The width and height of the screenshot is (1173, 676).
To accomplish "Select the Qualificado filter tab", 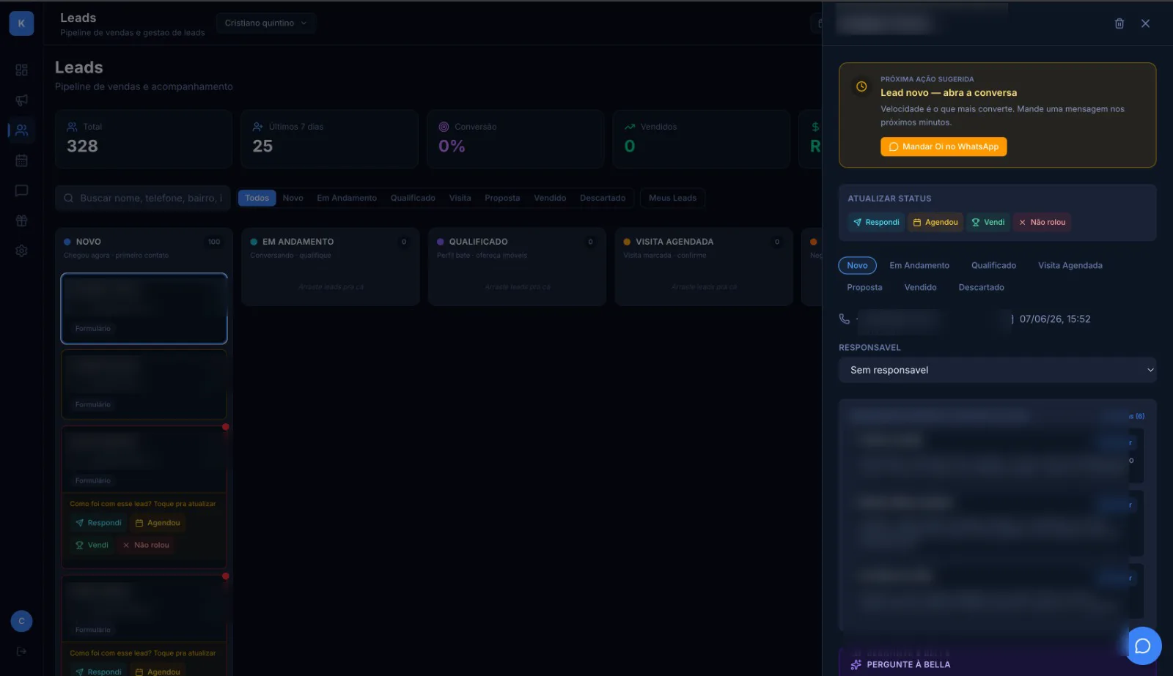I will pyautogui.click(x=413, y=198).
